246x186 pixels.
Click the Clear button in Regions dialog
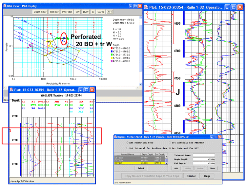pos(212,168)
